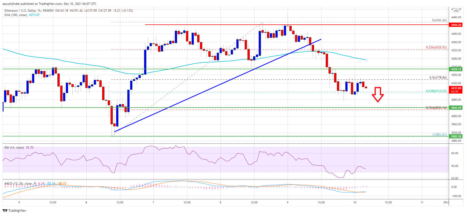Select the MACD (12, 26, close, 9) label
The width and height of the screenshot is (466, 215).
(x=20, y=184)
